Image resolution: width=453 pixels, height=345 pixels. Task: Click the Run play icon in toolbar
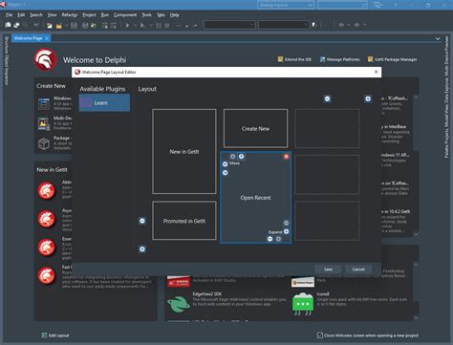point(127,25)
